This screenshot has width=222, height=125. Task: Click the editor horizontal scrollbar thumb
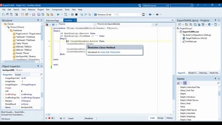click(49, 115)
